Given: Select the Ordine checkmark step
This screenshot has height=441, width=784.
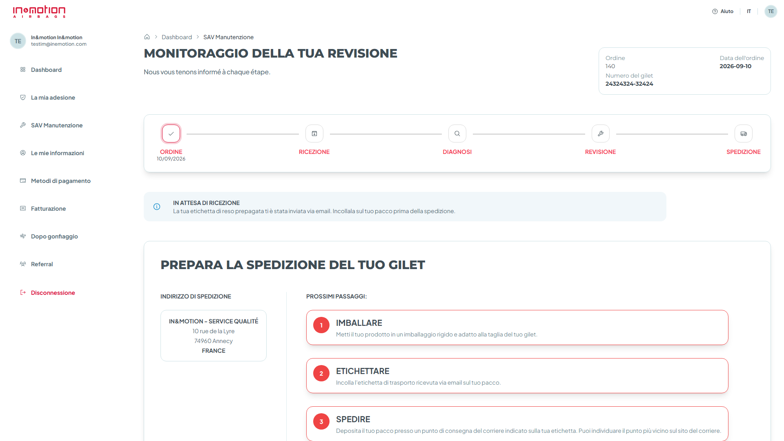Looking at the screenshot, I should [171, 134].
